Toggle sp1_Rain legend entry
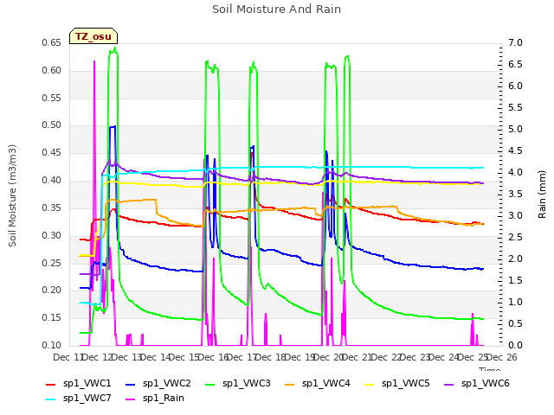This screenshot has height=415, width=554. pos(155,398)
